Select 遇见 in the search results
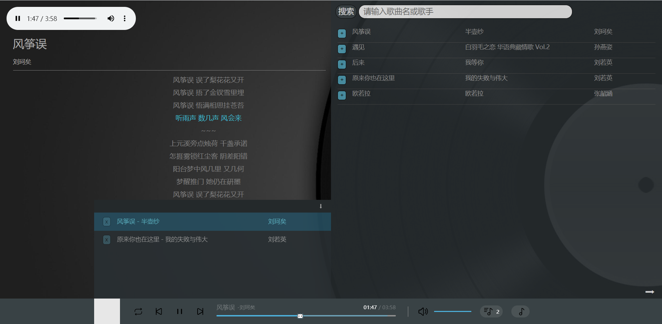Image resolution: width=662 pixels, height=324 pixels. click(x=358, y=47)
